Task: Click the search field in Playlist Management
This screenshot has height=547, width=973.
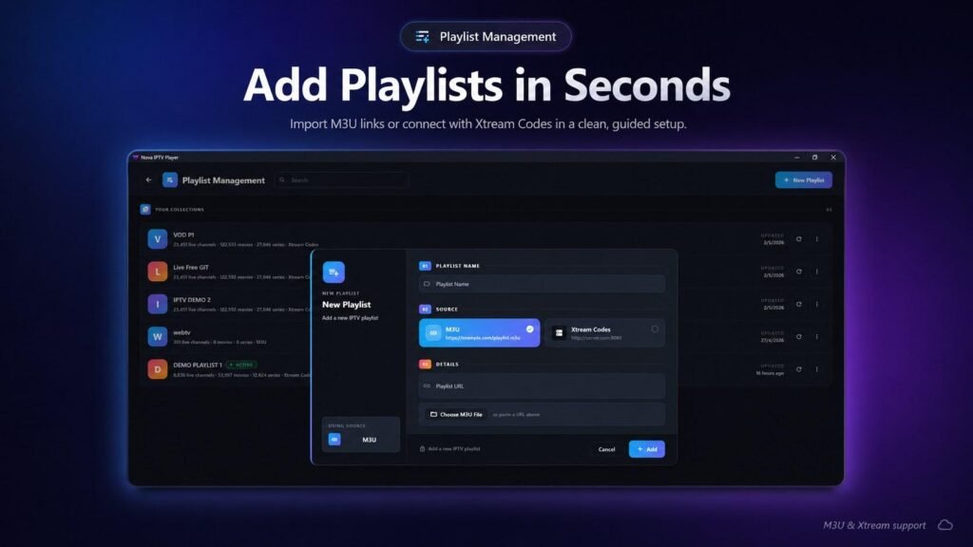Action: (x=342, y=179)
